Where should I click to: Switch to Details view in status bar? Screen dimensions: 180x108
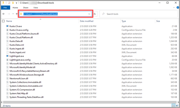point(173,105)
